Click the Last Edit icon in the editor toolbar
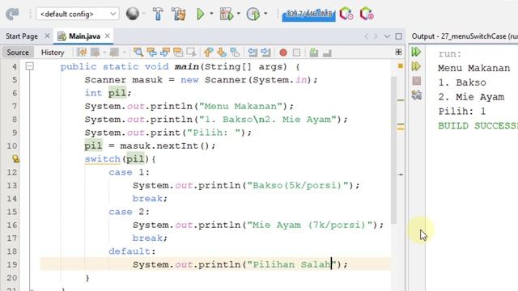The image size is (518, 291). point(82,52)
